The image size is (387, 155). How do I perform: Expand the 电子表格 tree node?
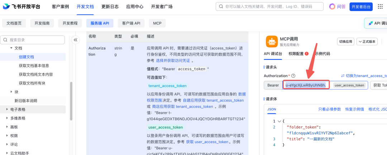7,110
